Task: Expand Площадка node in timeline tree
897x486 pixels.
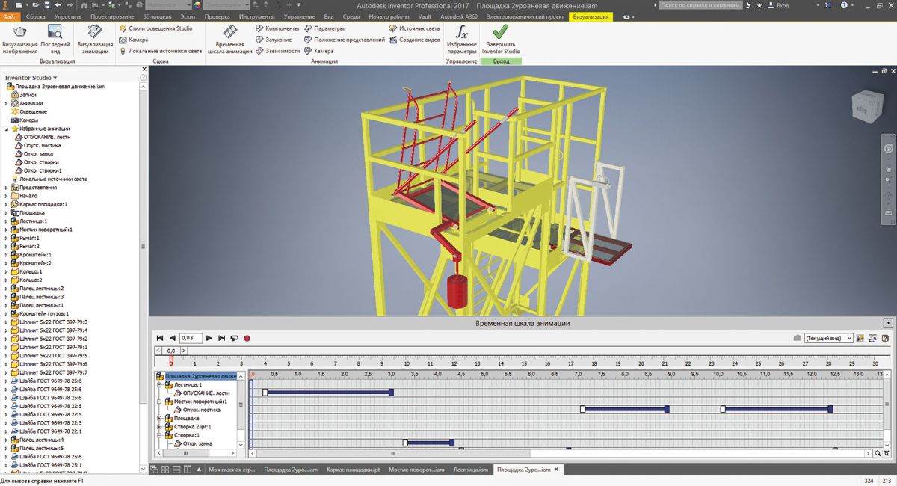Action: click(x=159, y=418)
